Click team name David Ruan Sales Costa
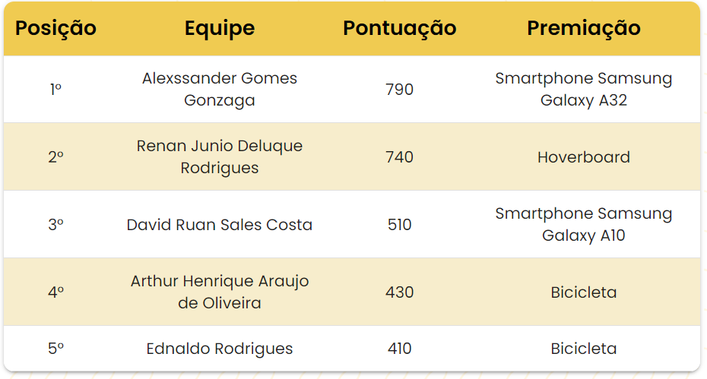This screenshot has height=379, width=707. 220,225
